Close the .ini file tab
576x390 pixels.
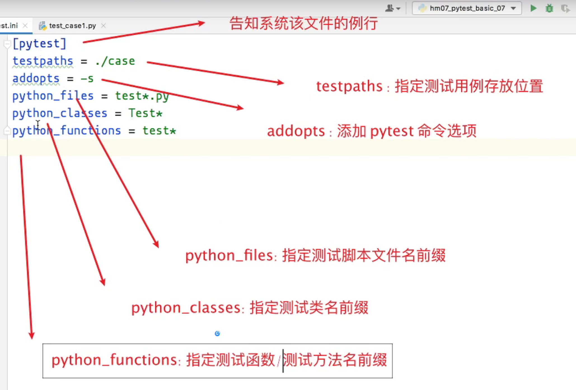25,26
